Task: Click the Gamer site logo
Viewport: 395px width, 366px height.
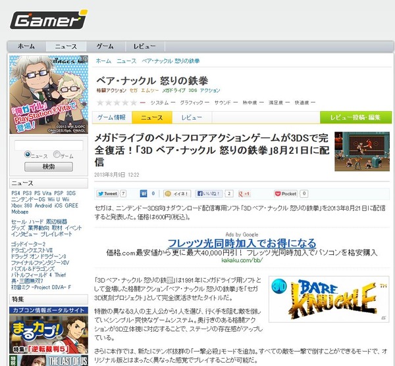Action: click(49, 20)
